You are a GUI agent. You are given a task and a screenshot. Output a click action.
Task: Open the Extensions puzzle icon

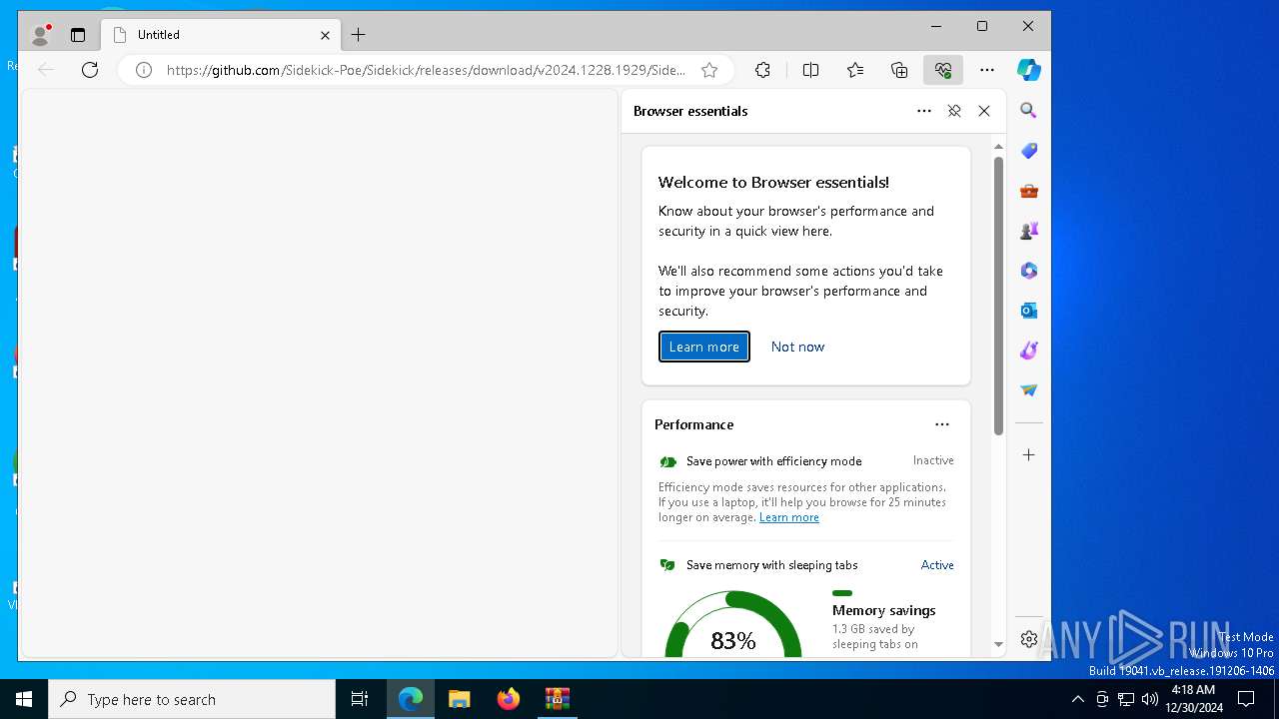click(762, 70)
